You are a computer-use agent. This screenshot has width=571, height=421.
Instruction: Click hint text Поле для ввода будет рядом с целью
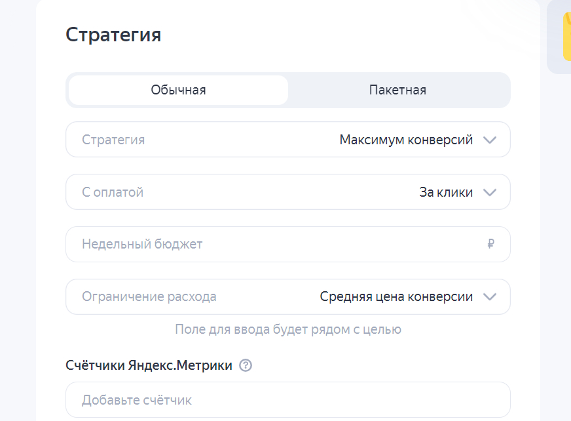pyautogui.click(x=288, y=329)
